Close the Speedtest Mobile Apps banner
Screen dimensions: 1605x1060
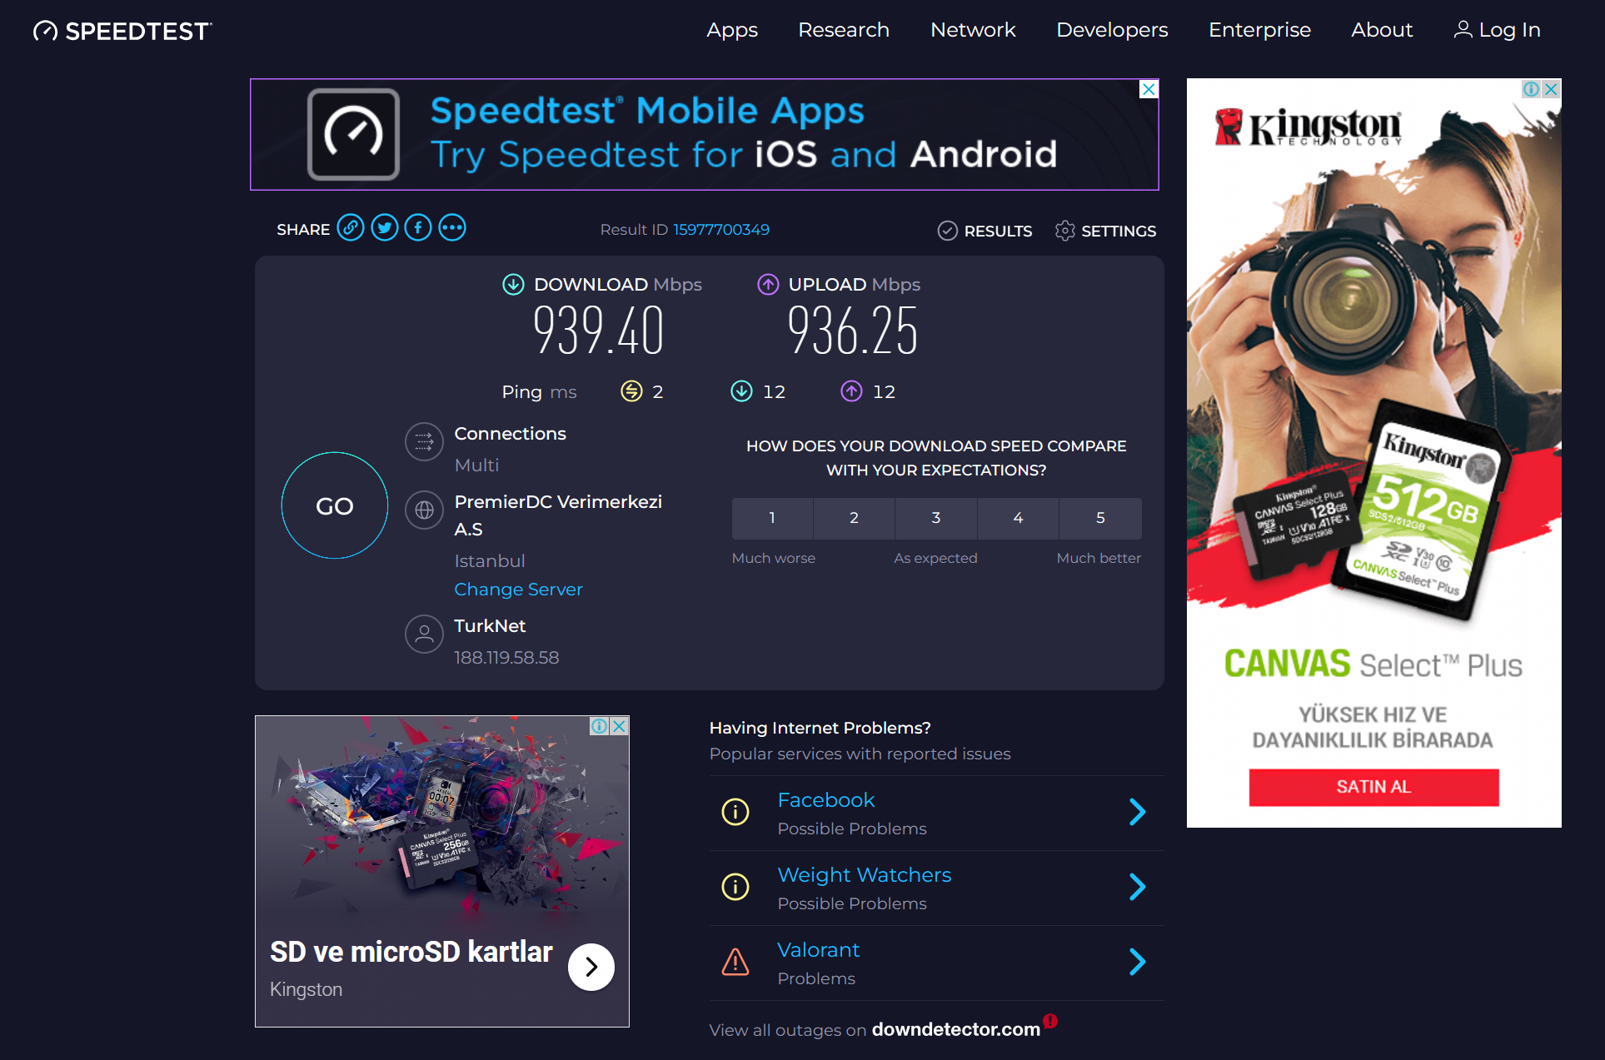(x=1149, y=89)
